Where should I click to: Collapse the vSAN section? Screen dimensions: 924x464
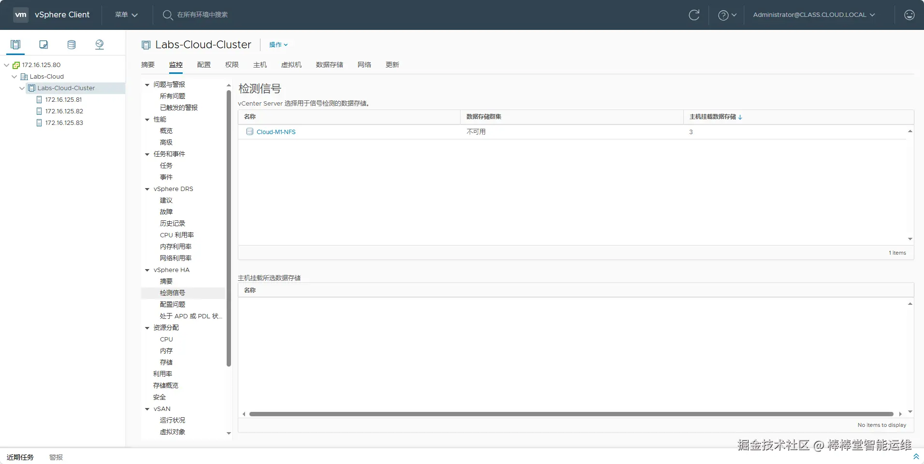[147, 409]
